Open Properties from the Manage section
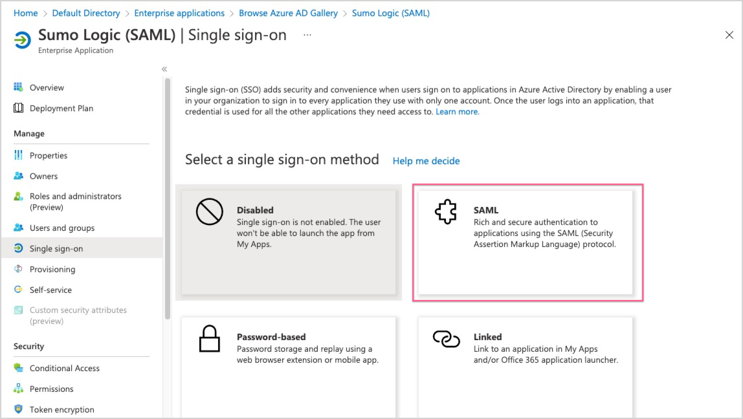 click(x=49, y=155)
